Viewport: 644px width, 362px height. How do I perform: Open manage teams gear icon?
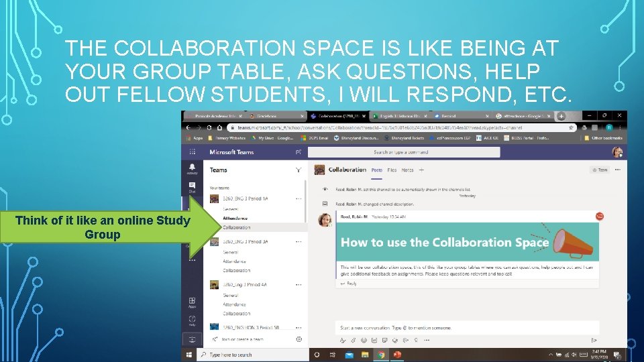click(299, 339)
